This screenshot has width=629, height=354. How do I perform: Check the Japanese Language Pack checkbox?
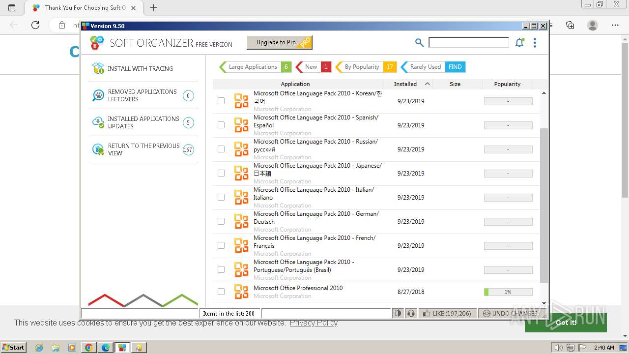tap(221, 173)
